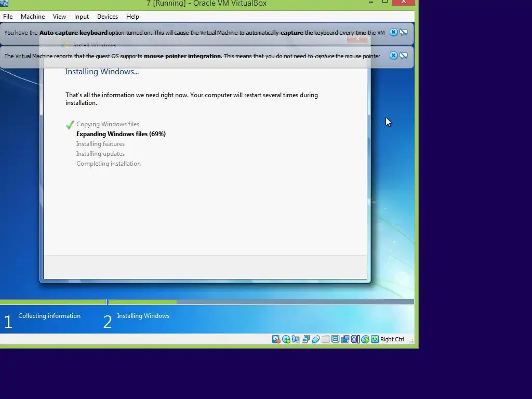Click the VirtualBox window resize grip

point(411,341)
